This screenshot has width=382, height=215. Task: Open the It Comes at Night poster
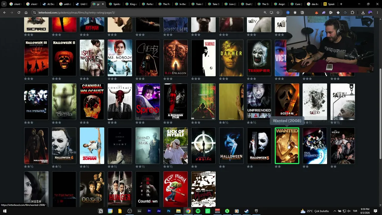[x=120, y=146]
